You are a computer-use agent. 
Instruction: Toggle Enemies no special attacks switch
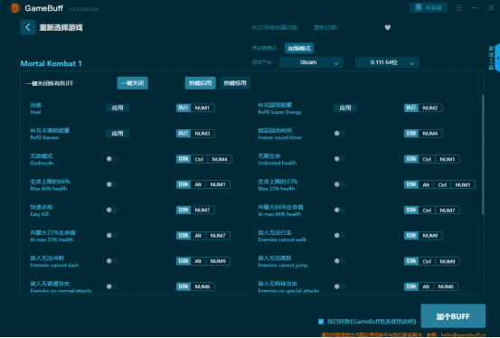[x=340, y=286]
